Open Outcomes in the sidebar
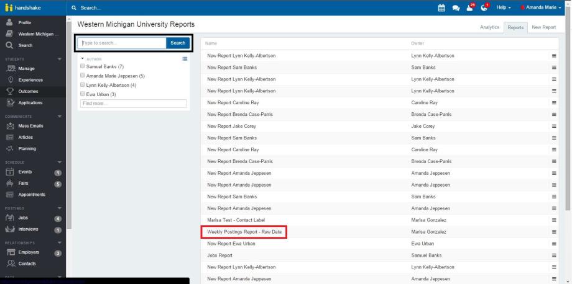This screenshot has width=572, height=284. (x=28, y=91)
